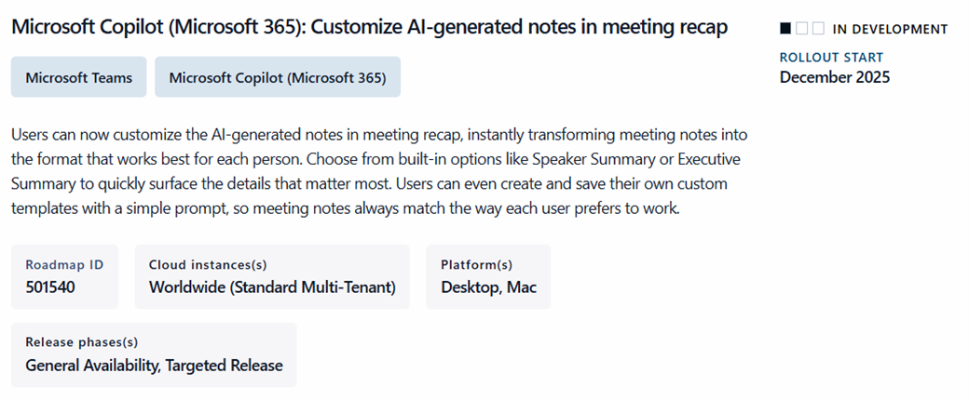
Task: Click the ROLLOUT START heading
Action: [831, 58]
